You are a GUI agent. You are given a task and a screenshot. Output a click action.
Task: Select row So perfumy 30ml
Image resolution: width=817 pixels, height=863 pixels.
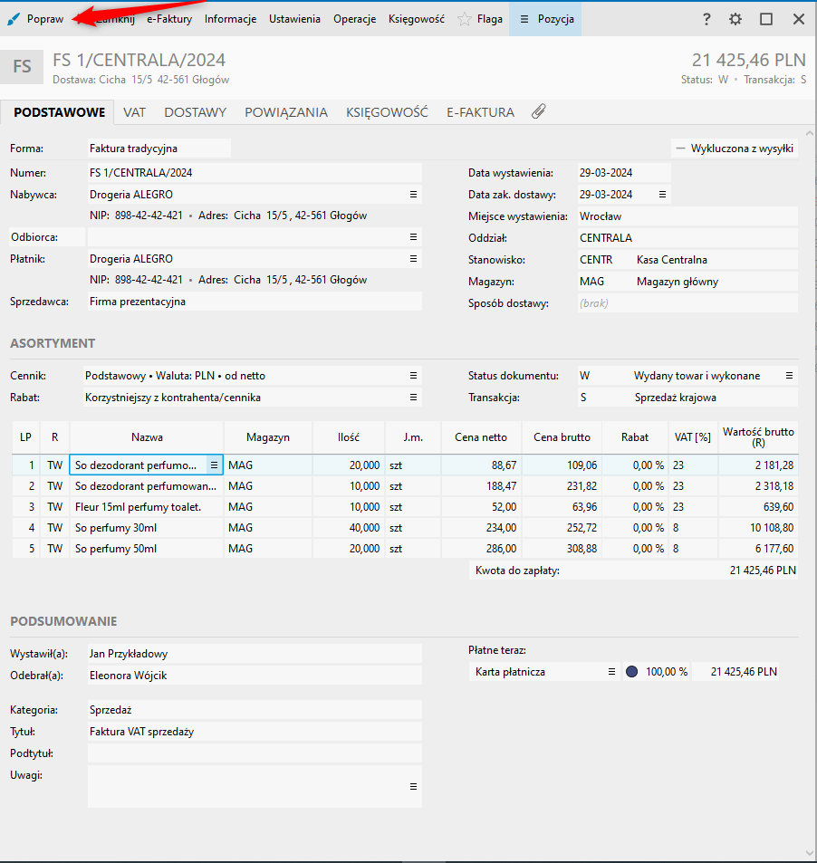[x=405, y=528]
